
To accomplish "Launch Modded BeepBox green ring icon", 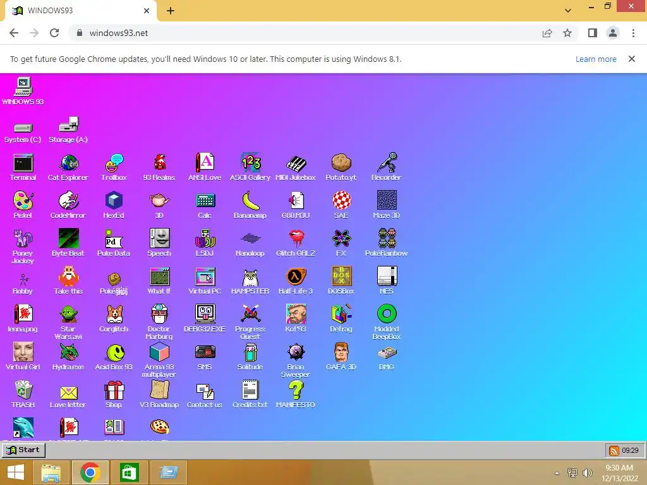I will coord(386,323).
